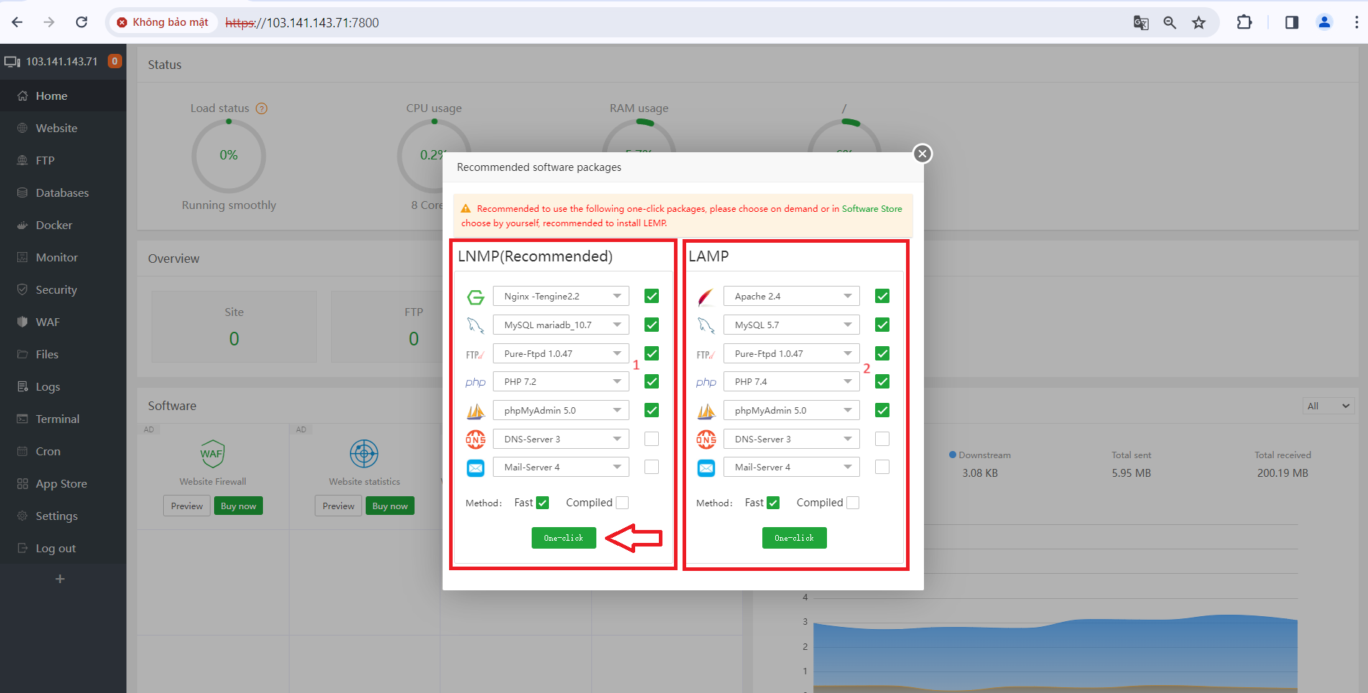Open the PHP 7.2 version dropdown
The width and height of the screenshot is (1368, 693).
tap(560, 382)
